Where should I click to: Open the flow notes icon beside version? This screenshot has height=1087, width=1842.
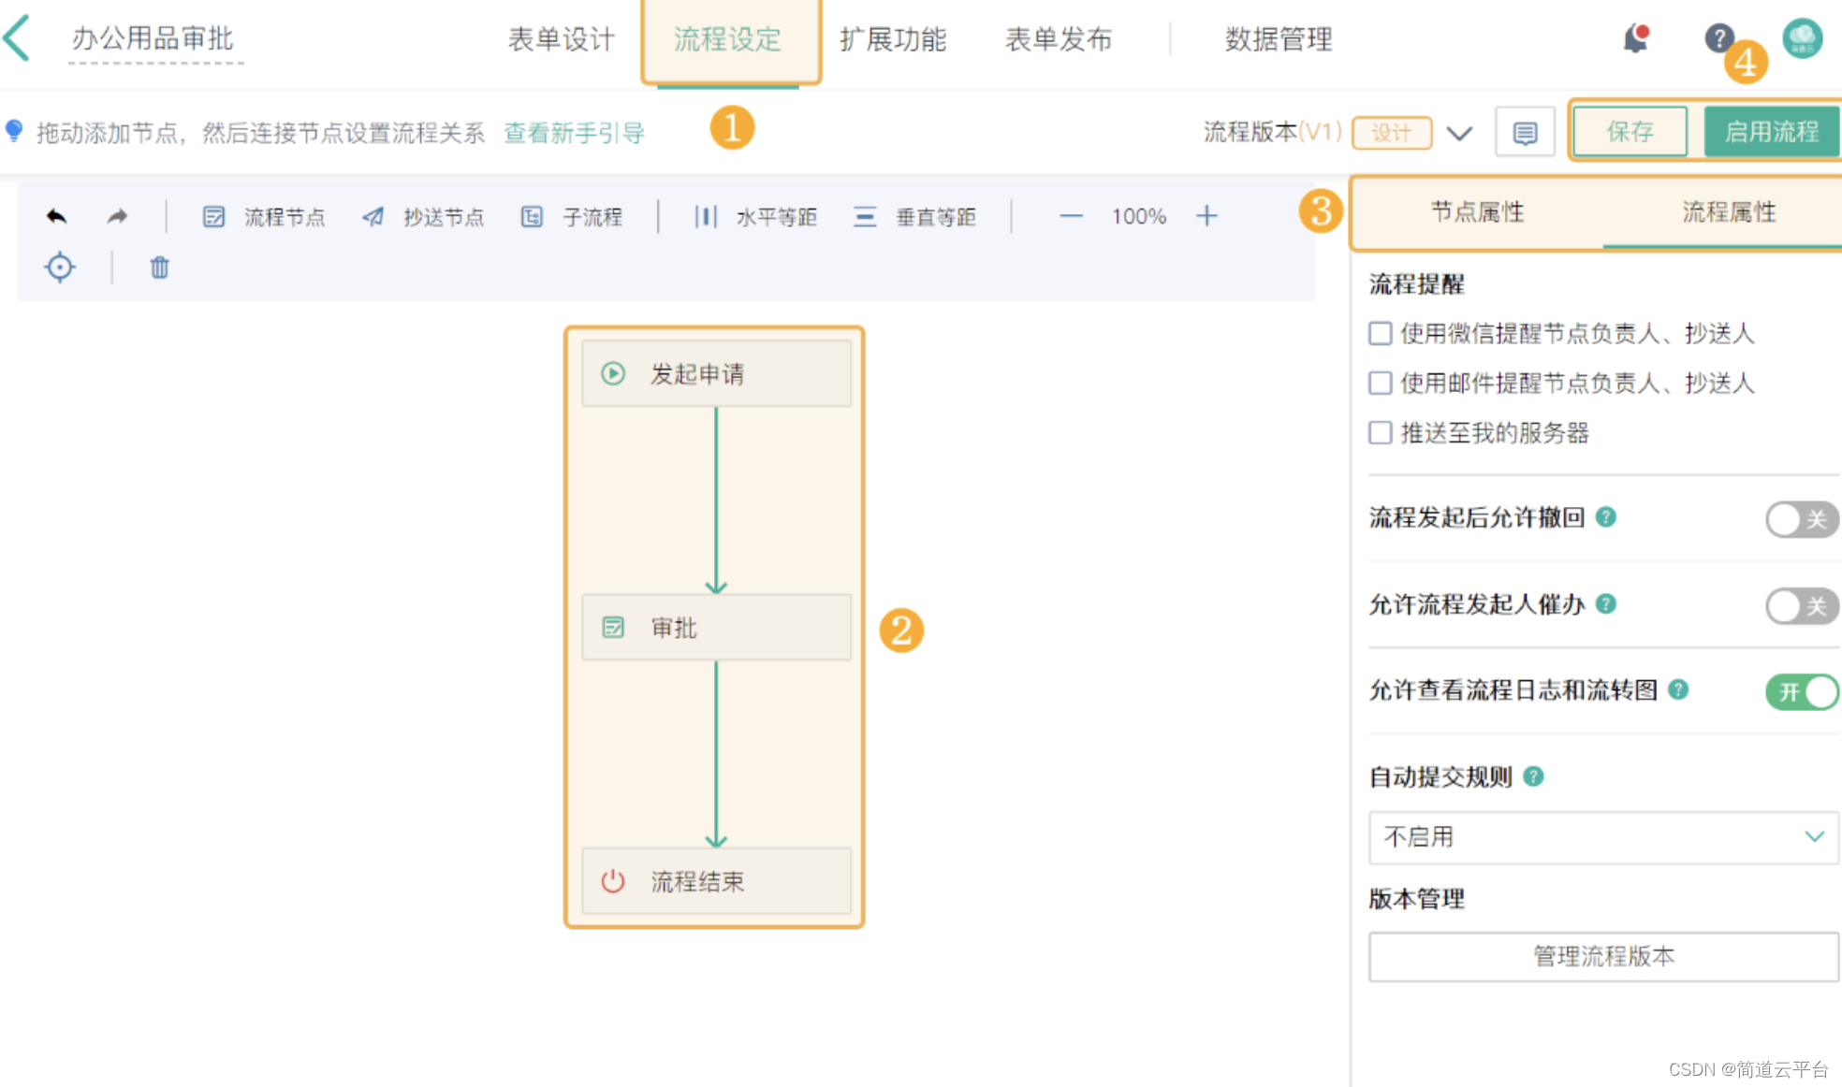1525,133
